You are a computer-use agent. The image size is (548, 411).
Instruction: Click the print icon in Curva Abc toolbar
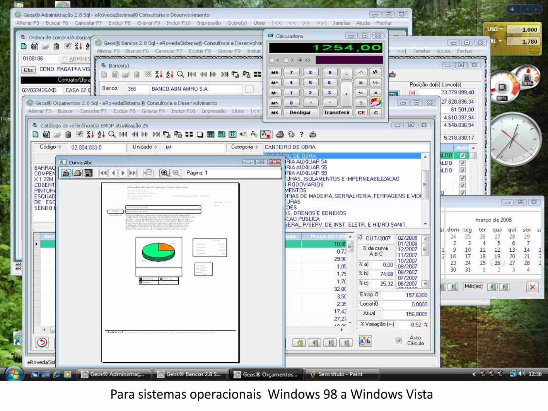pos(77,173)
